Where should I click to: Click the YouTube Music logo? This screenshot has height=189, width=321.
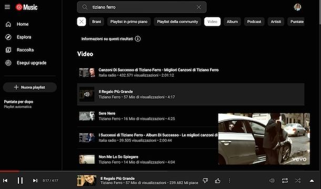(x=27, y=7)
